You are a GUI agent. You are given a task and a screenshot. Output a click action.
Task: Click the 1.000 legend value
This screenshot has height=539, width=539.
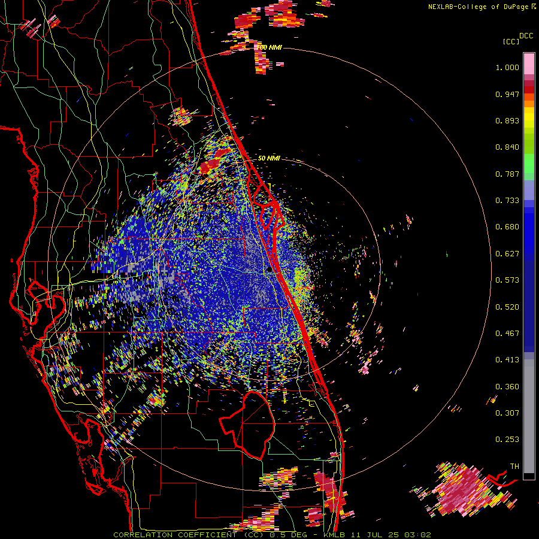tap(507, 67)
